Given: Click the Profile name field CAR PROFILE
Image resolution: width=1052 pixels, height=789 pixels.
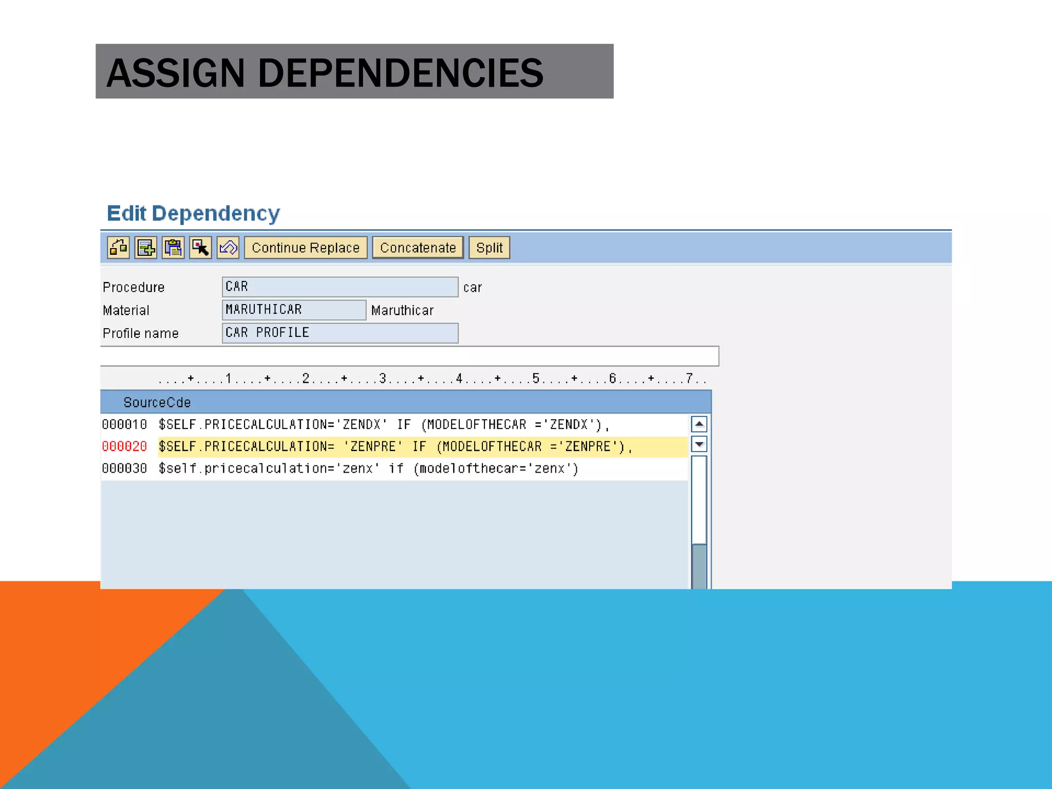Looking at the screenshot, I should point(340,333).
